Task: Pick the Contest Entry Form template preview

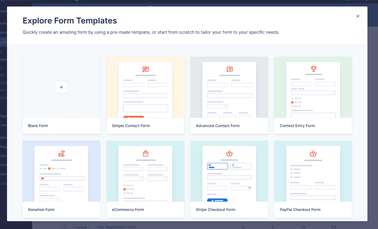Action: (313, 87)
